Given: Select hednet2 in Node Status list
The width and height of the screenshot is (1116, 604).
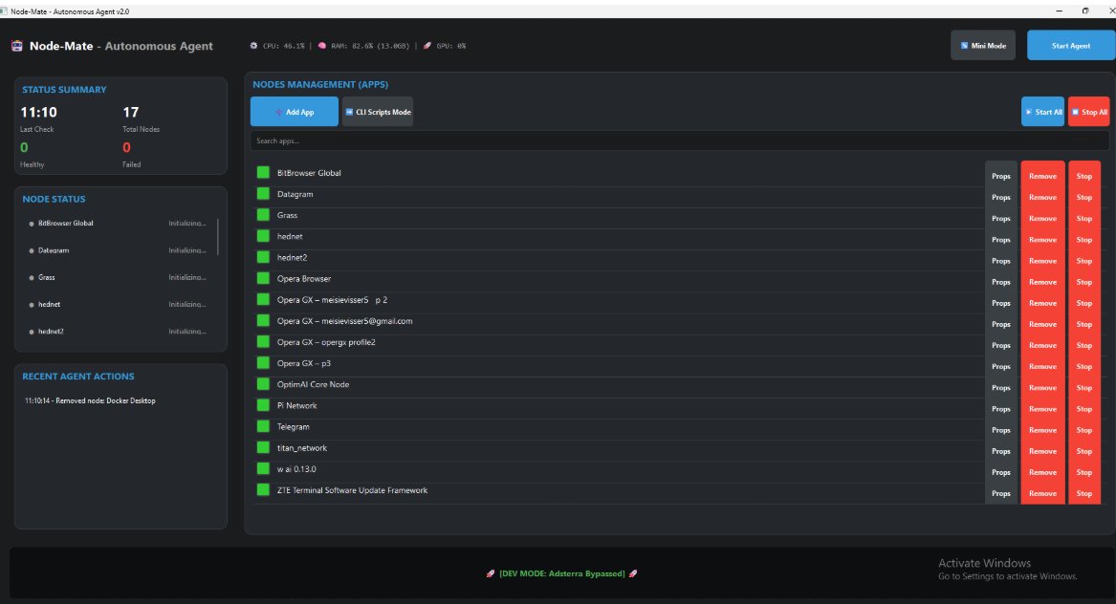Looking at the screenshot, I should coord(119,332).
